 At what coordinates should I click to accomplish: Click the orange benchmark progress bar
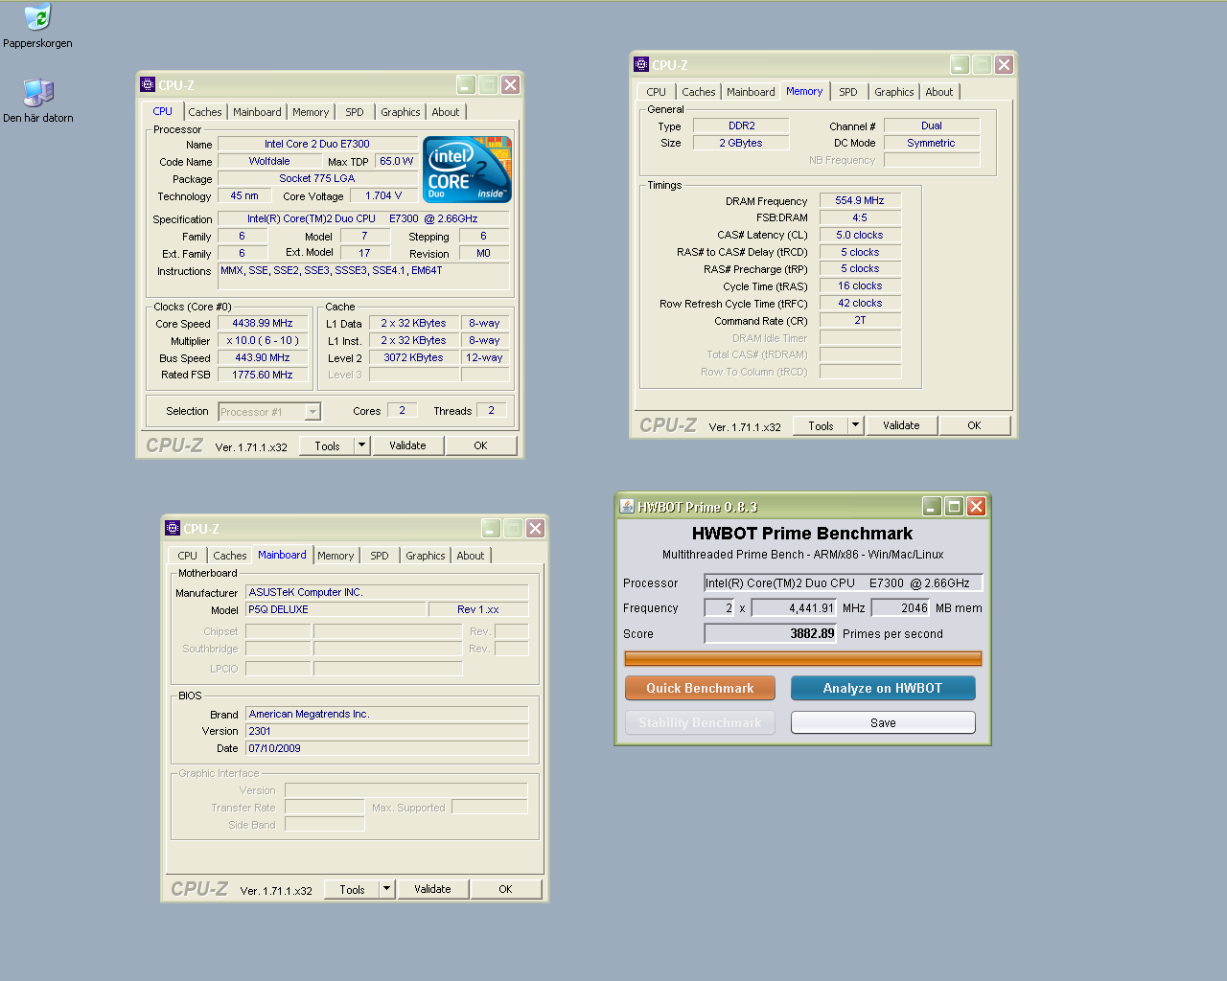coord(802,658)
